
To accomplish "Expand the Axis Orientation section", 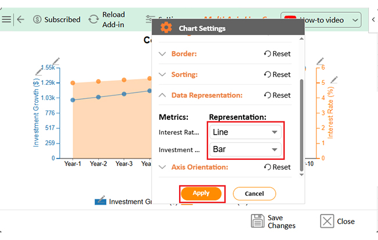I will pos(162,167).
